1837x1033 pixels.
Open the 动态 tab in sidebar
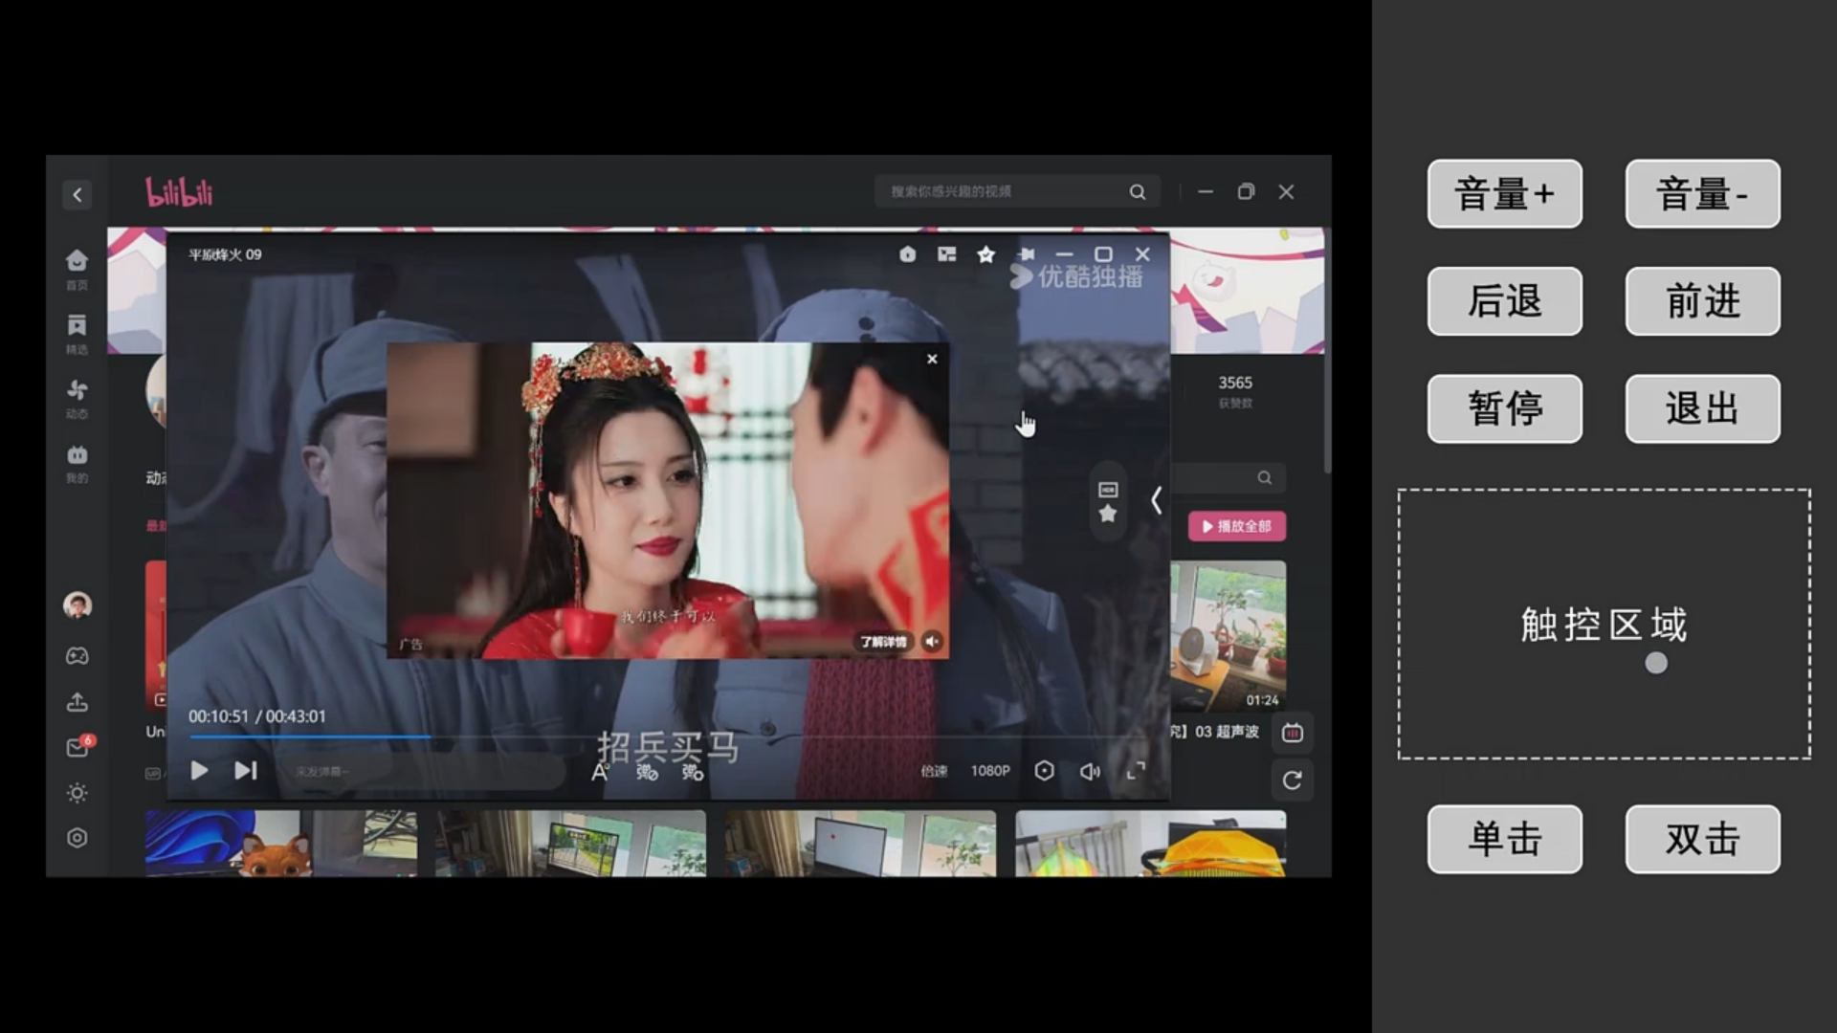[77, 398]
